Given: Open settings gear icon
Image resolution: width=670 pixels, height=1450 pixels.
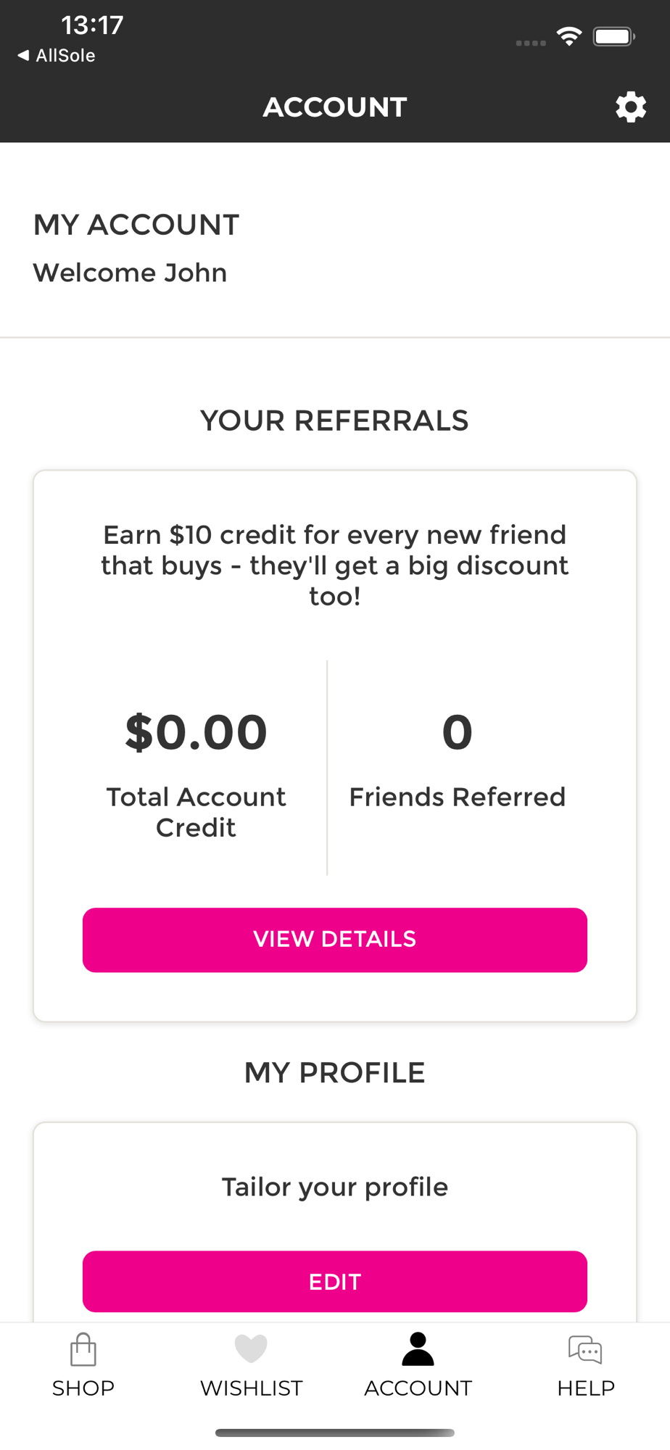Looking at the screenshot, I should click(x=630, y=107).
